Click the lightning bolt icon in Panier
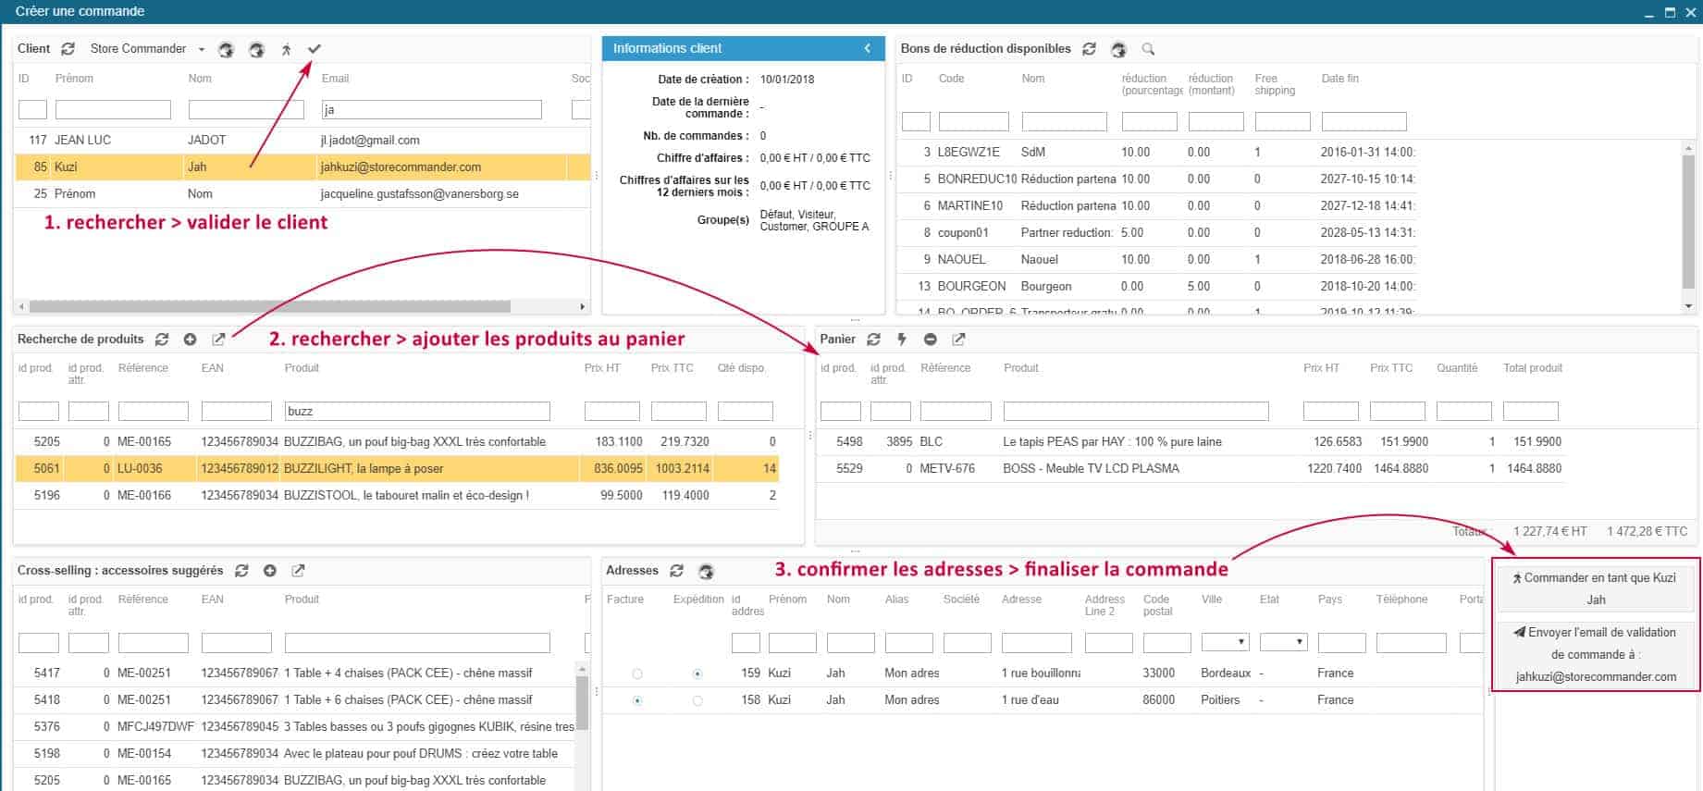1703x791 pixels. [901, 340]
